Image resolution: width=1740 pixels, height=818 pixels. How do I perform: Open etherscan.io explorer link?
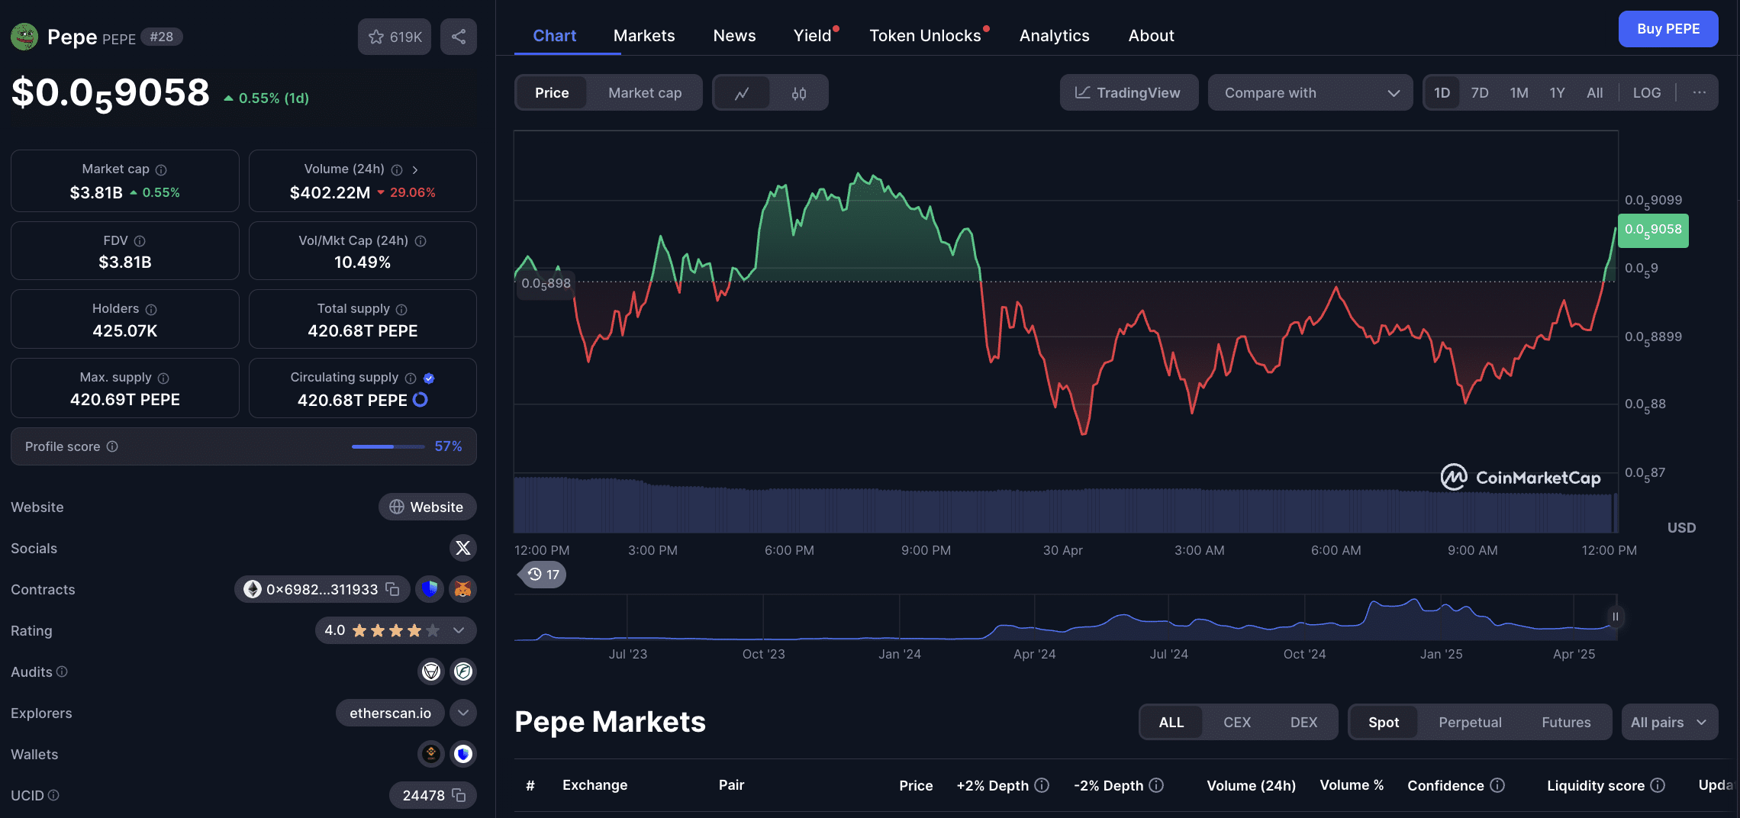pyautogui.click(x=390, y=713)
